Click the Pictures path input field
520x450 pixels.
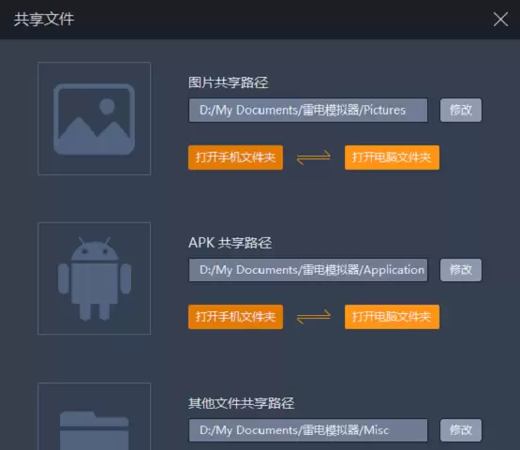(x=308, y=111)
